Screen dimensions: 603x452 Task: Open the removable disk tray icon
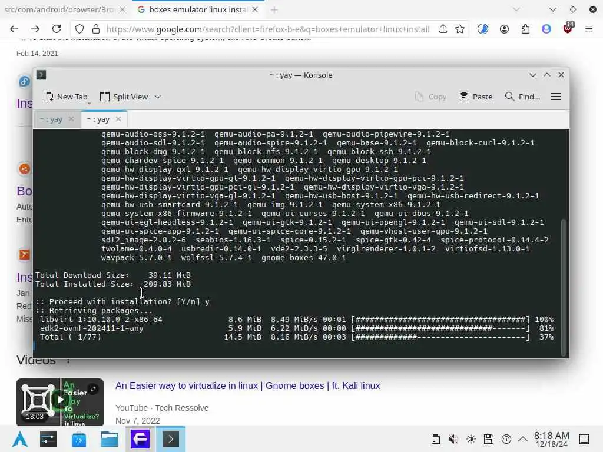click(488, 439)
